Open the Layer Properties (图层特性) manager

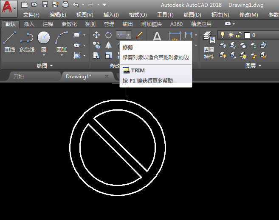(x=209, y=45)
